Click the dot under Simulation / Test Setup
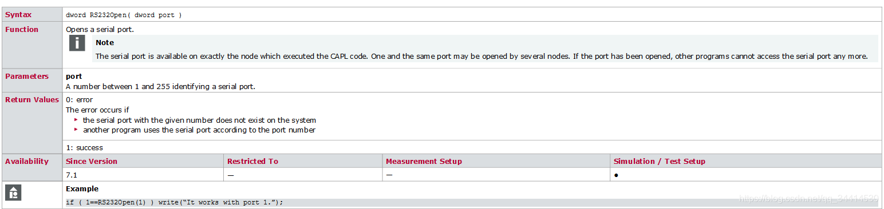The height and width of the screenshot is (209, 884). [616, 175]
